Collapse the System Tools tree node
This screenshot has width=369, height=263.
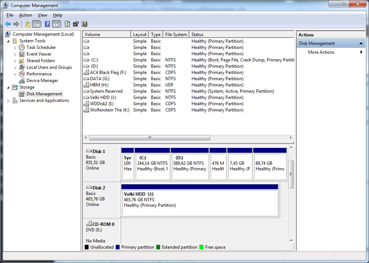(x=8, y=41)
